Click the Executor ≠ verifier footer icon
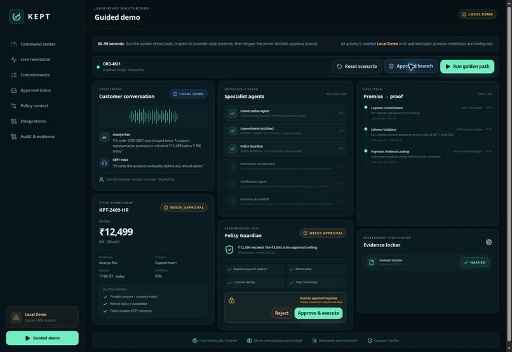Screen dimensions: 512x352 370,341
